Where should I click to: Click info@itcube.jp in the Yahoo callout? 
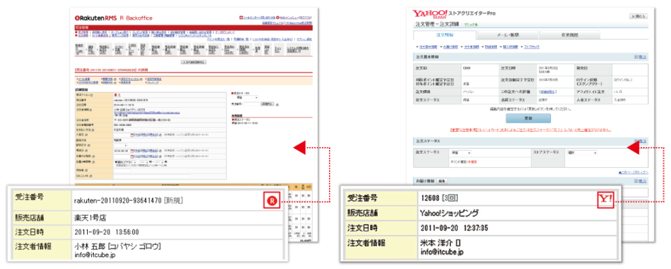[x=442, y=251]
